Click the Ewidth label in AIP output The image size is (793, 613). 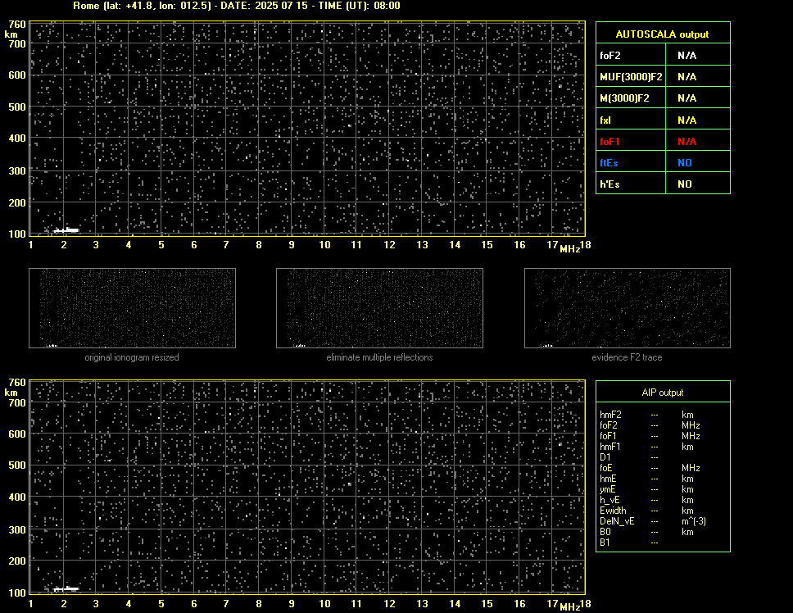click(613, 511)
